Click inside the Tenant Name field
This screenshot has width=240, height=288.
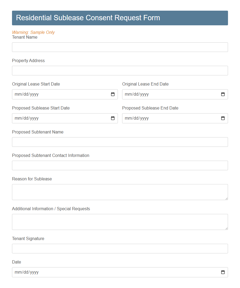coord(120,47)
